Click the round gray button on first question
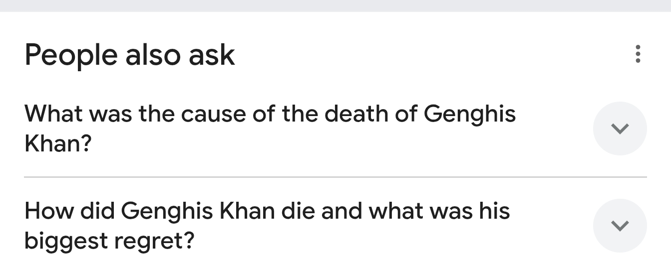671x265 pixels. point(620,129)
